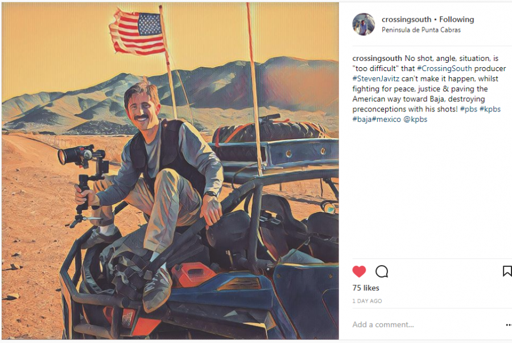Screen dimensions: 512x343
Task: Open the three-dot more options menu
Action: pyautogui.click(x=508, y=325)
